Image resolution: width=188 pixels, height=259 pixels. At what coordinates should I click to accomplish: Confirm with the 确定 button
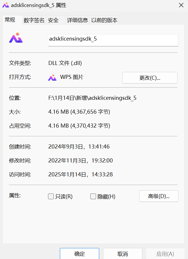(79, 254)
